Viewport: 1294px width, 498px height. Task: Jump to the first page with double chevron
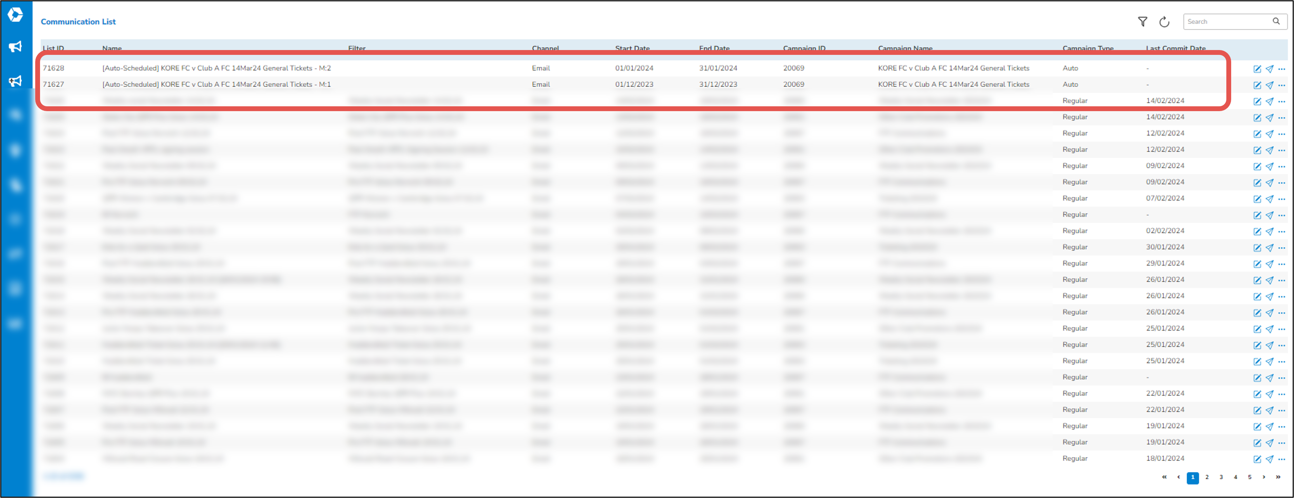point(1165,477)
